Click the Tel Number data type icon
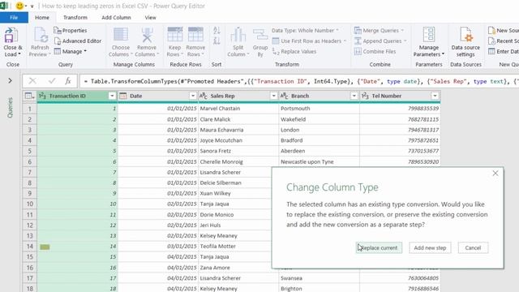The height and width of the screenshot is (292, 519). pyautogui.click(x=365, y=96)
